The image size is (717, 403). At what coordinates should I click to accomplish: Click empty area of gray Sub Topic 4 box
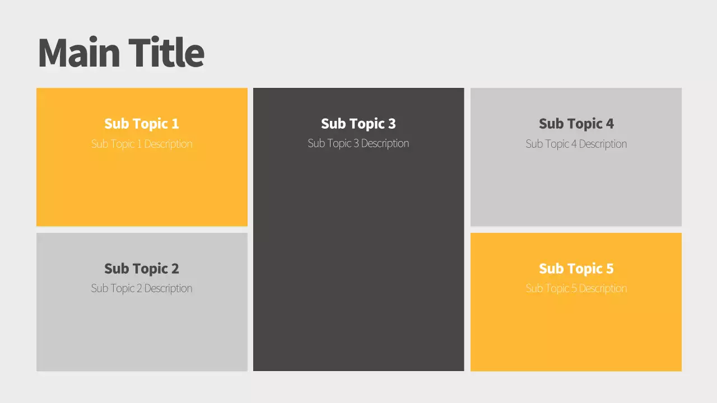[x=576, y=190]
